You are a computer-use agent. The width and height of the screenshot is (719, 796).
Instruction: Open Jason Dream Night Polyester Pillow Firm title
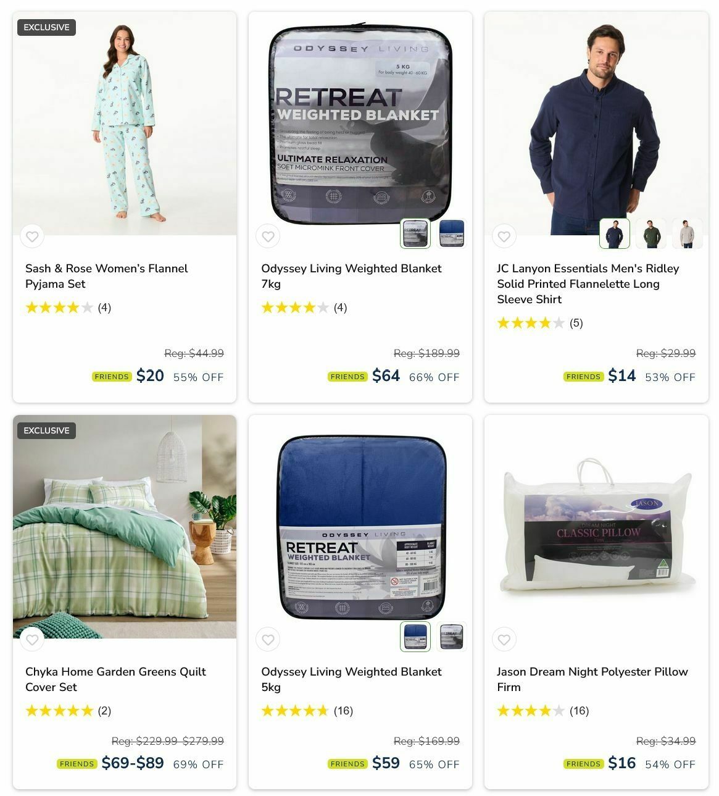[x=592, y=679]
